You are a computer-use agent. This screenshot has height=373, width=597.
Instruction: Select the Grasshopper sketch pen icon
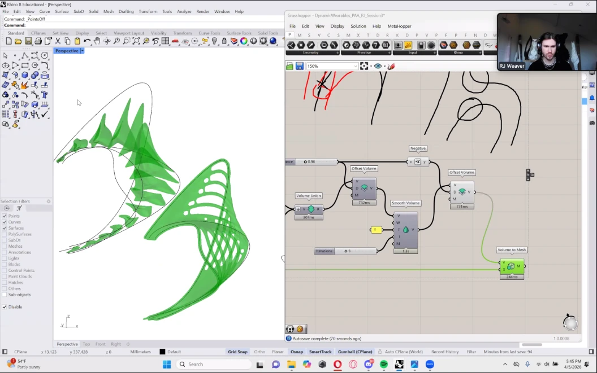[x=391, y=66]
